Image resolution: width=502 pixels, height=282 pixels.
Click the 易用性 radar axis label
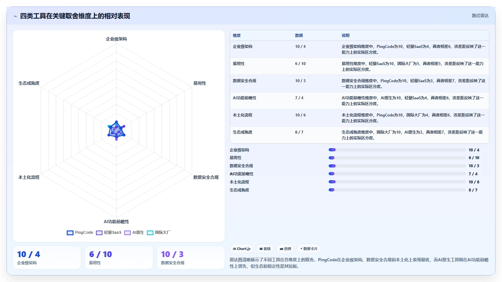200,83
